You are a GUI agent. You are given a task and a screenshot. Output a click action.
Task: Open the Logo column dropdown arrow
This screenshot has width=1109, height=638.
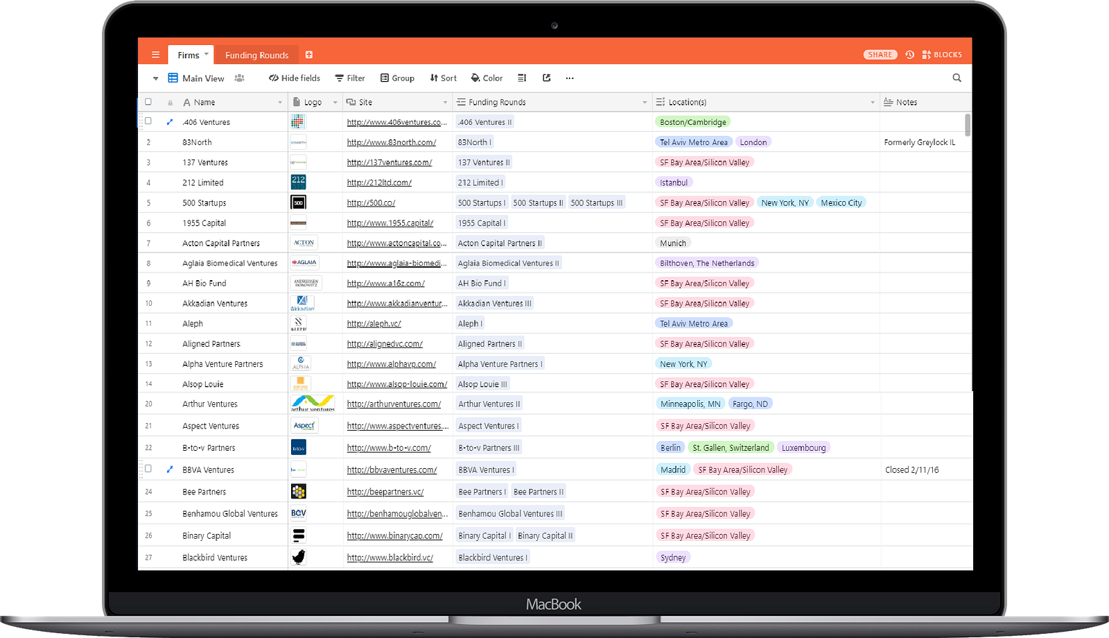(x=335, y=103)
